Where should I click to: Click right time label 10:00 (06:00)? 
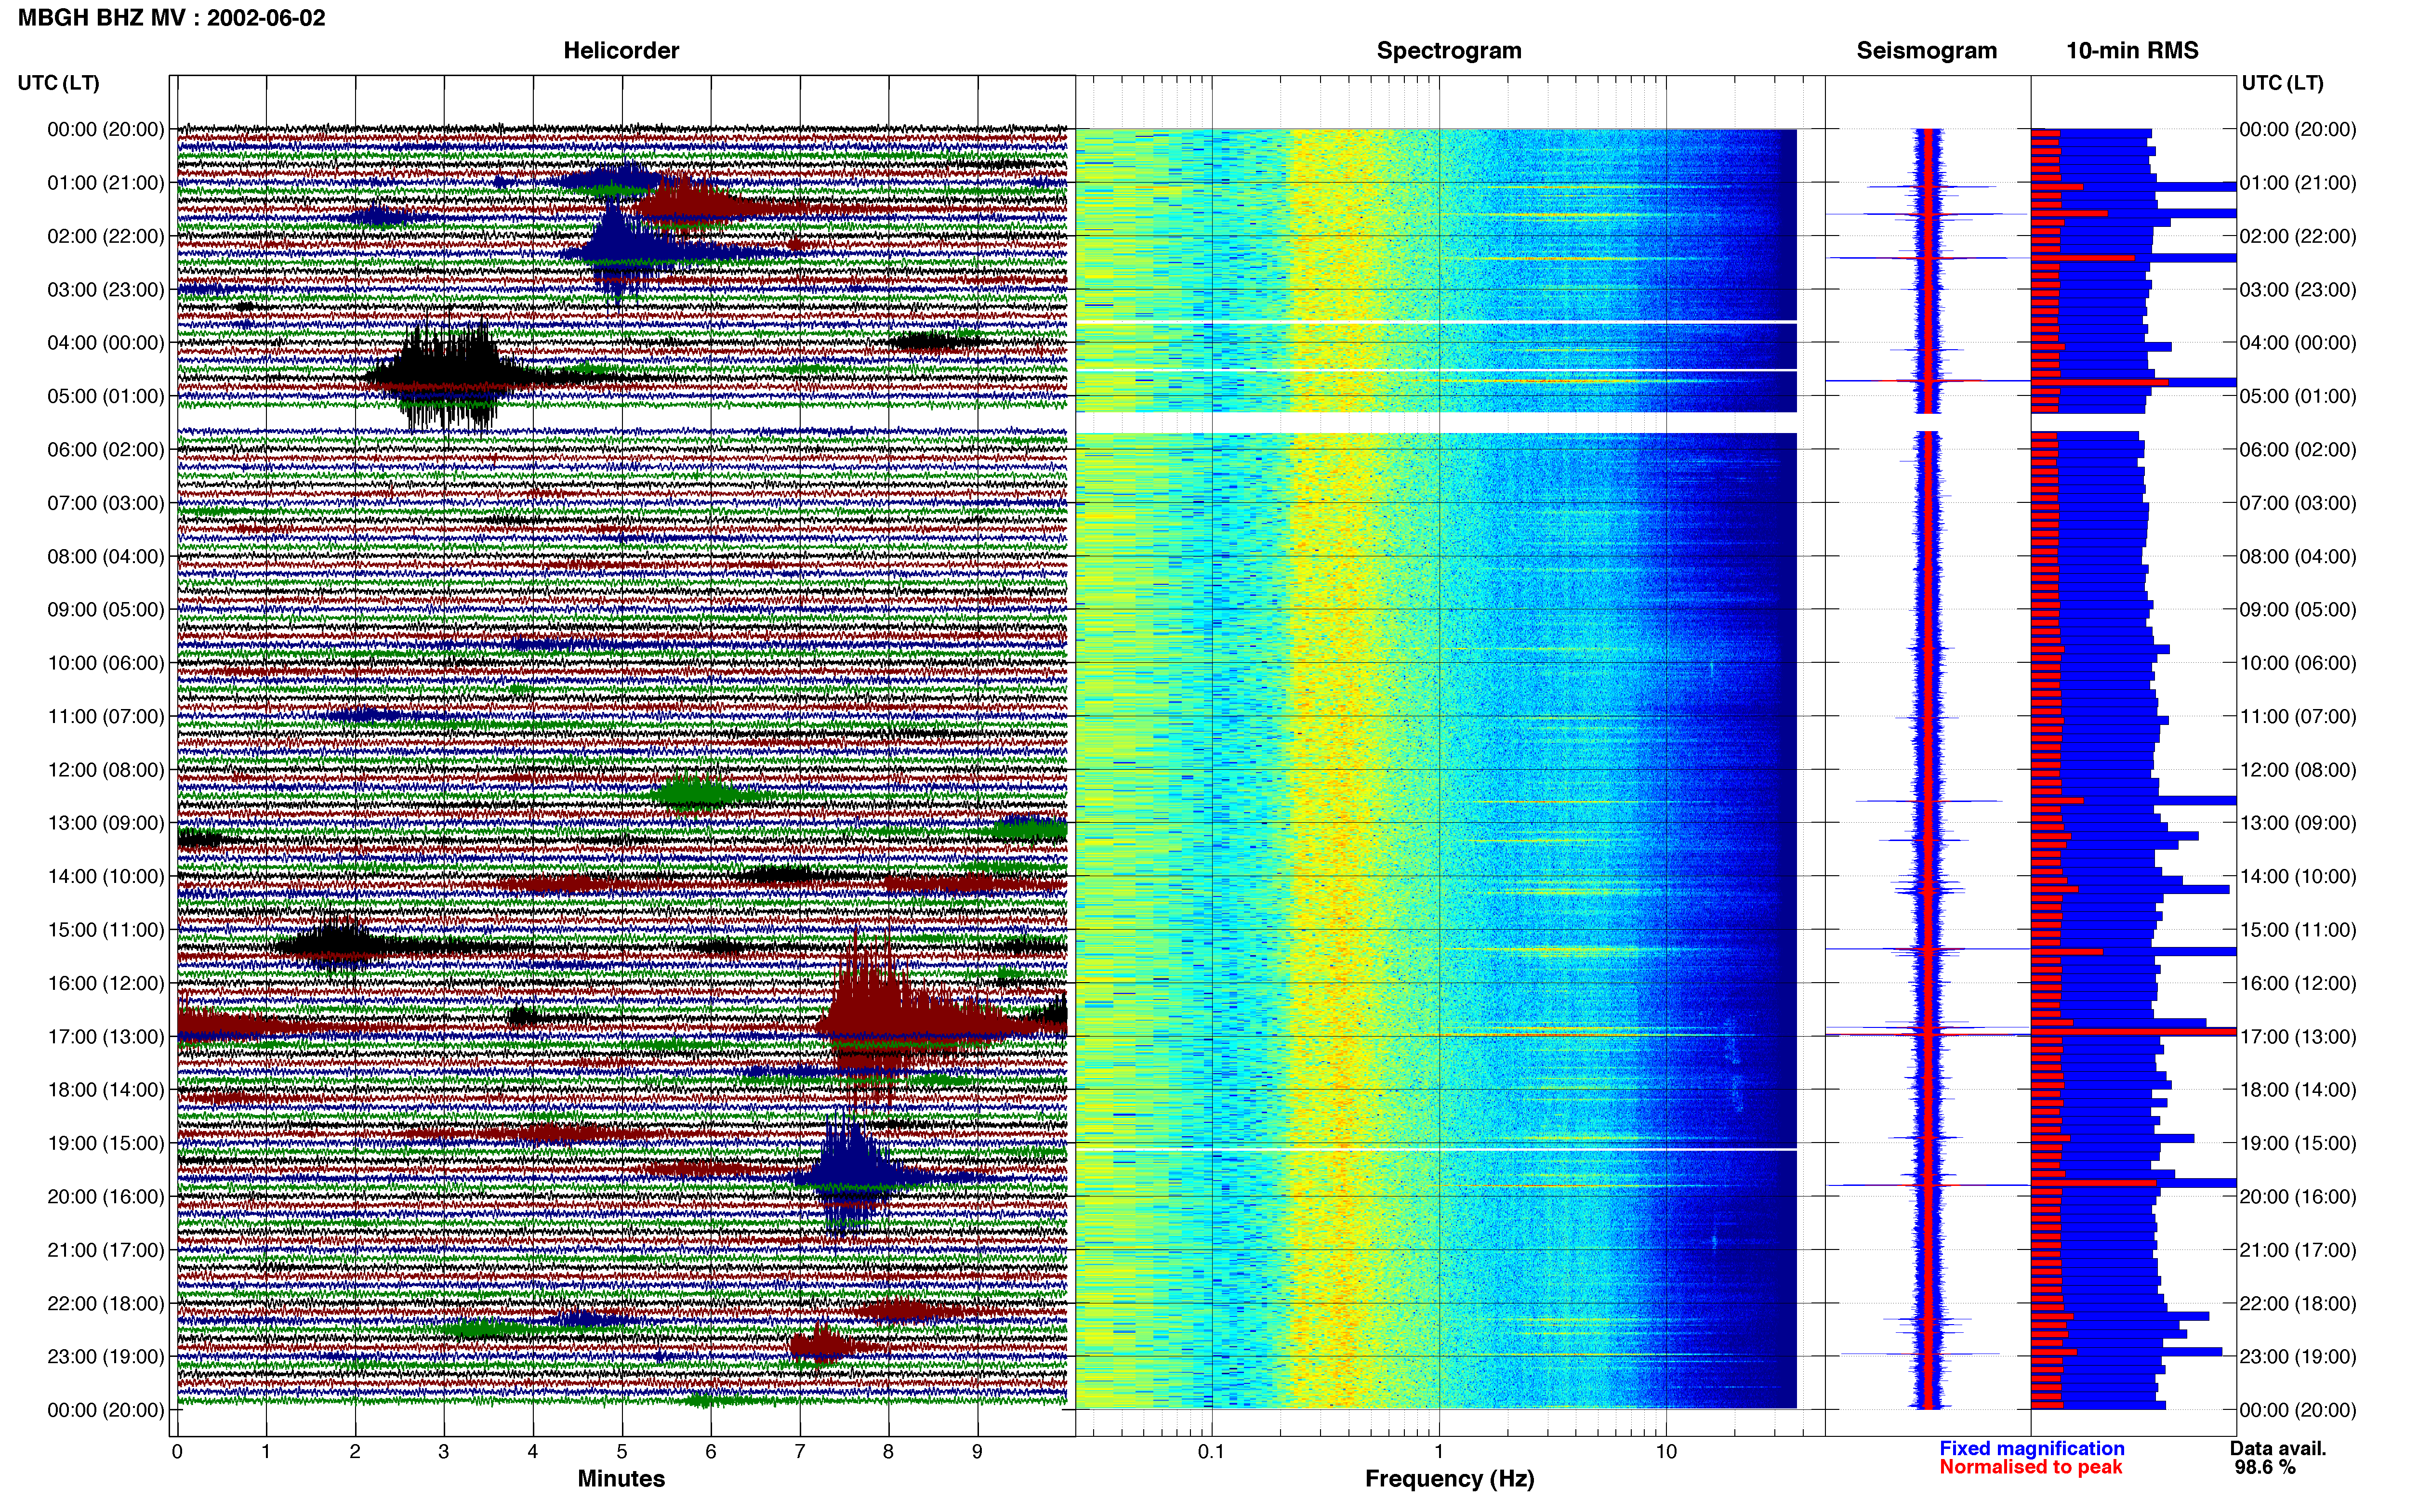(2298, 662)
